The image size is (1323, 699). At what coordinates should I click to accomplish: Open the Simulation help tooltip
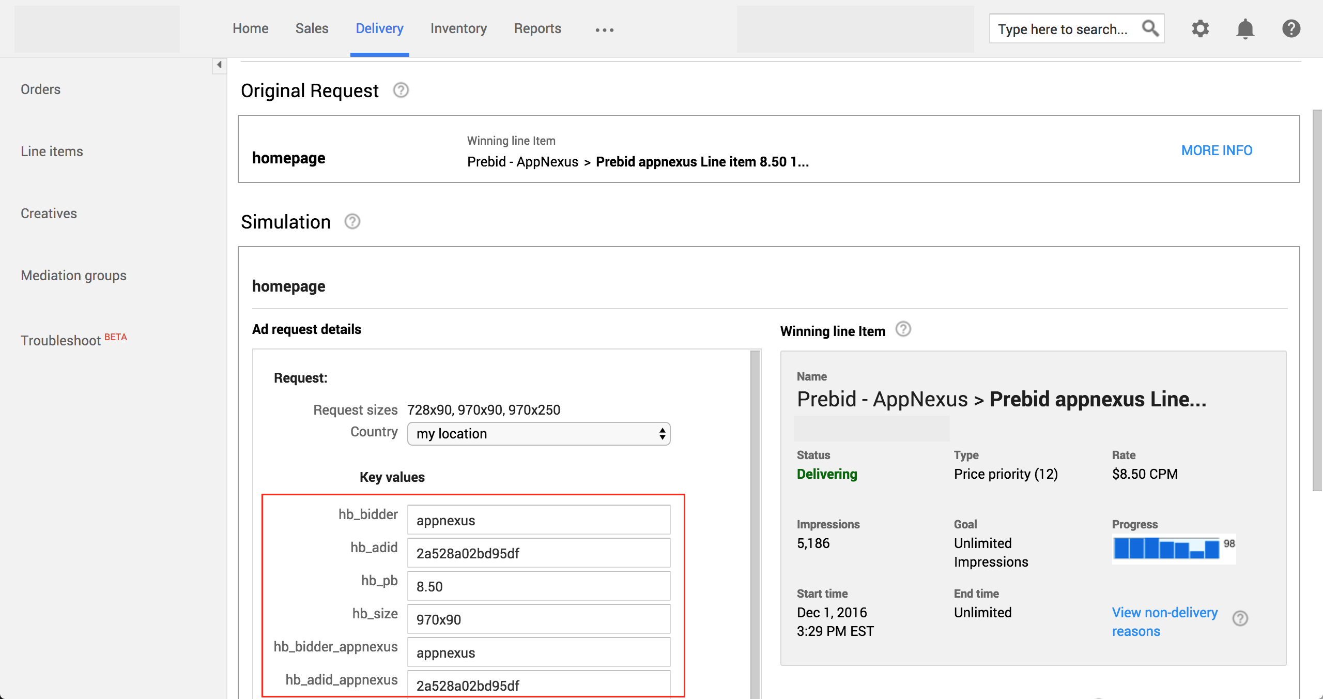352,221
